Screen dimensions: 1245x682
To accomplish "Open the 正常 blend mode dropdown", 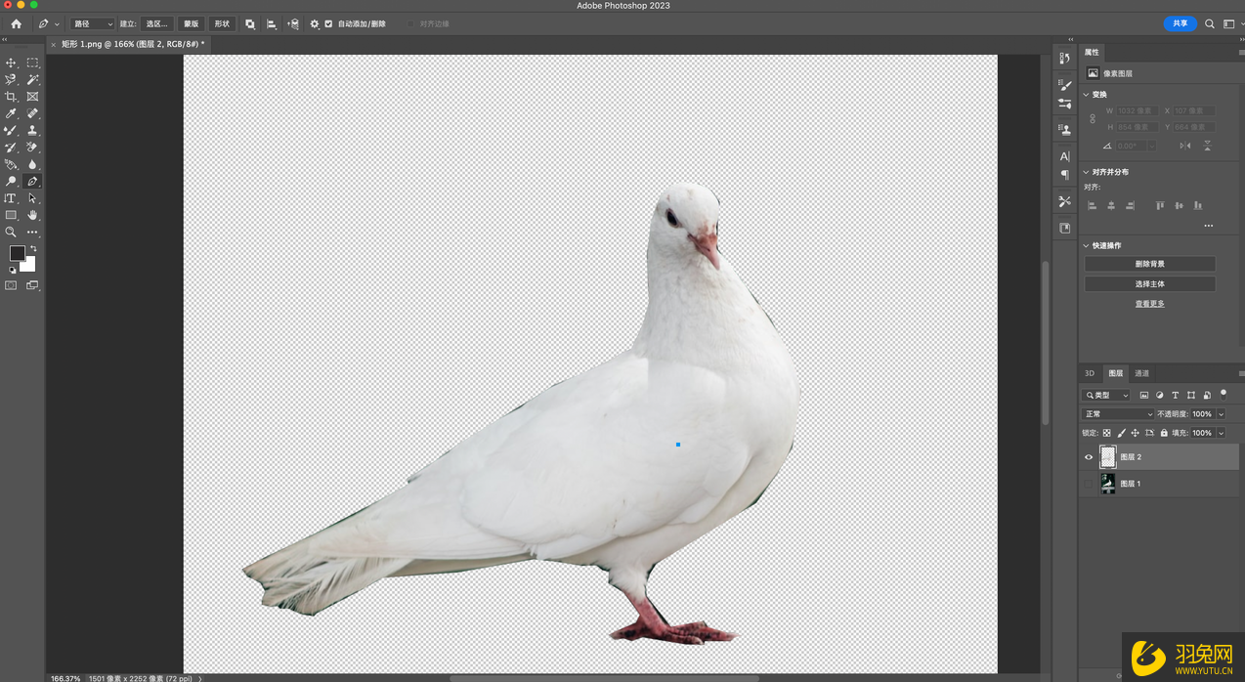I will click(x=1118, y=414).
